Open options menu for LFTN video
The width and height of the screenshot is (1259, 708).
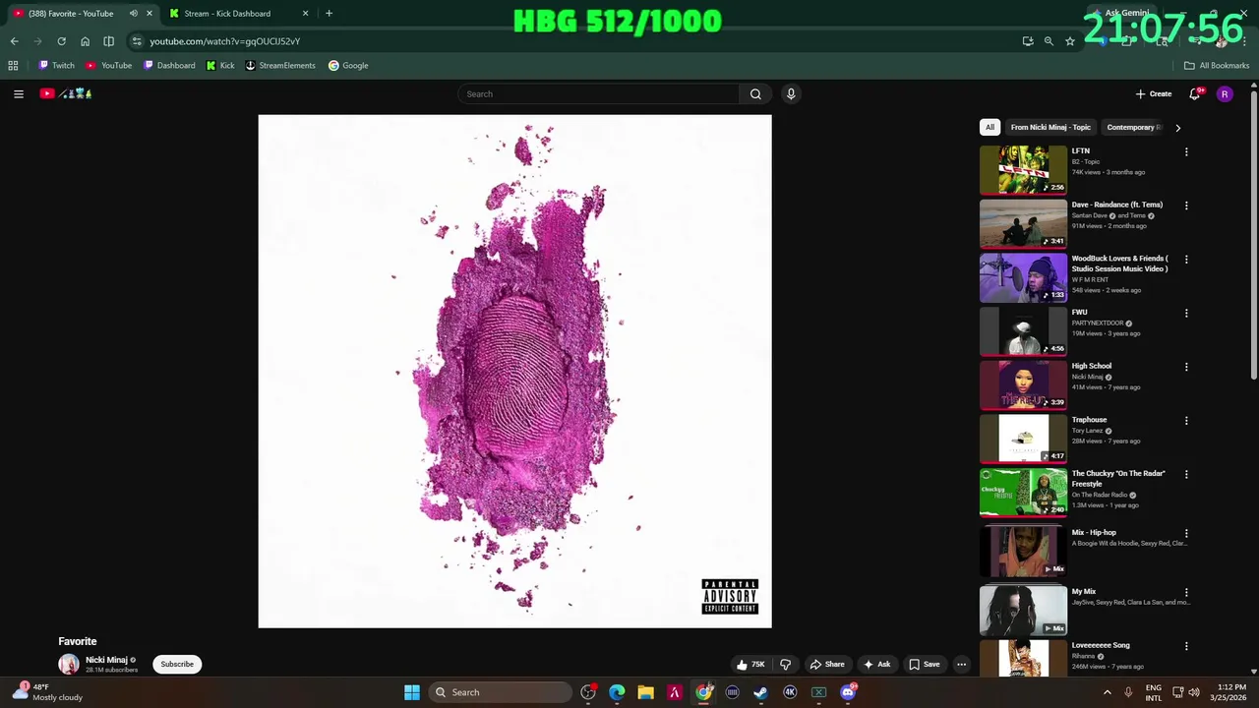click(1186, 152)
